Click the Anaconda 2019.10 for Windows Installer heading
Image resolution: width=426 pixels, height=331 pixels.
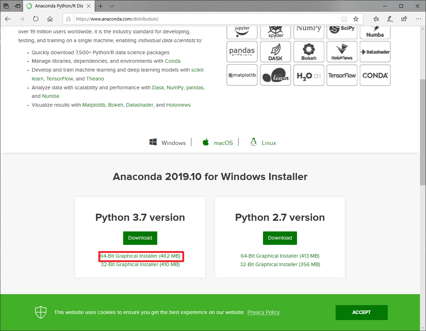(x=210, y=176)
